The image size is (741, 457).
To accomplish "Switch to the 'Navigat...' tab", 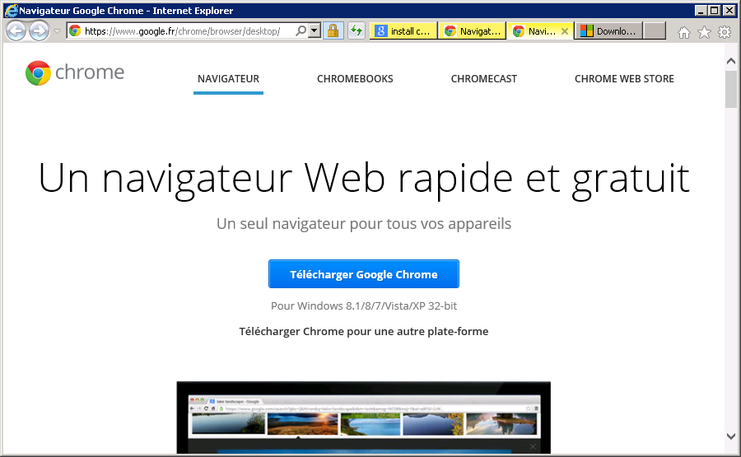I will [472, 31].
